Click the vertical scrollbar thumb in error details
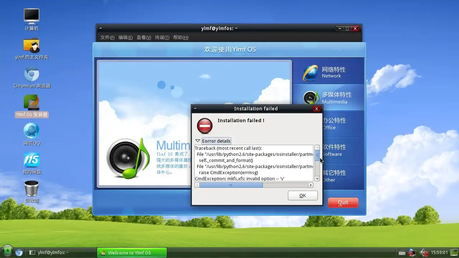 click(x=317, y=156)
